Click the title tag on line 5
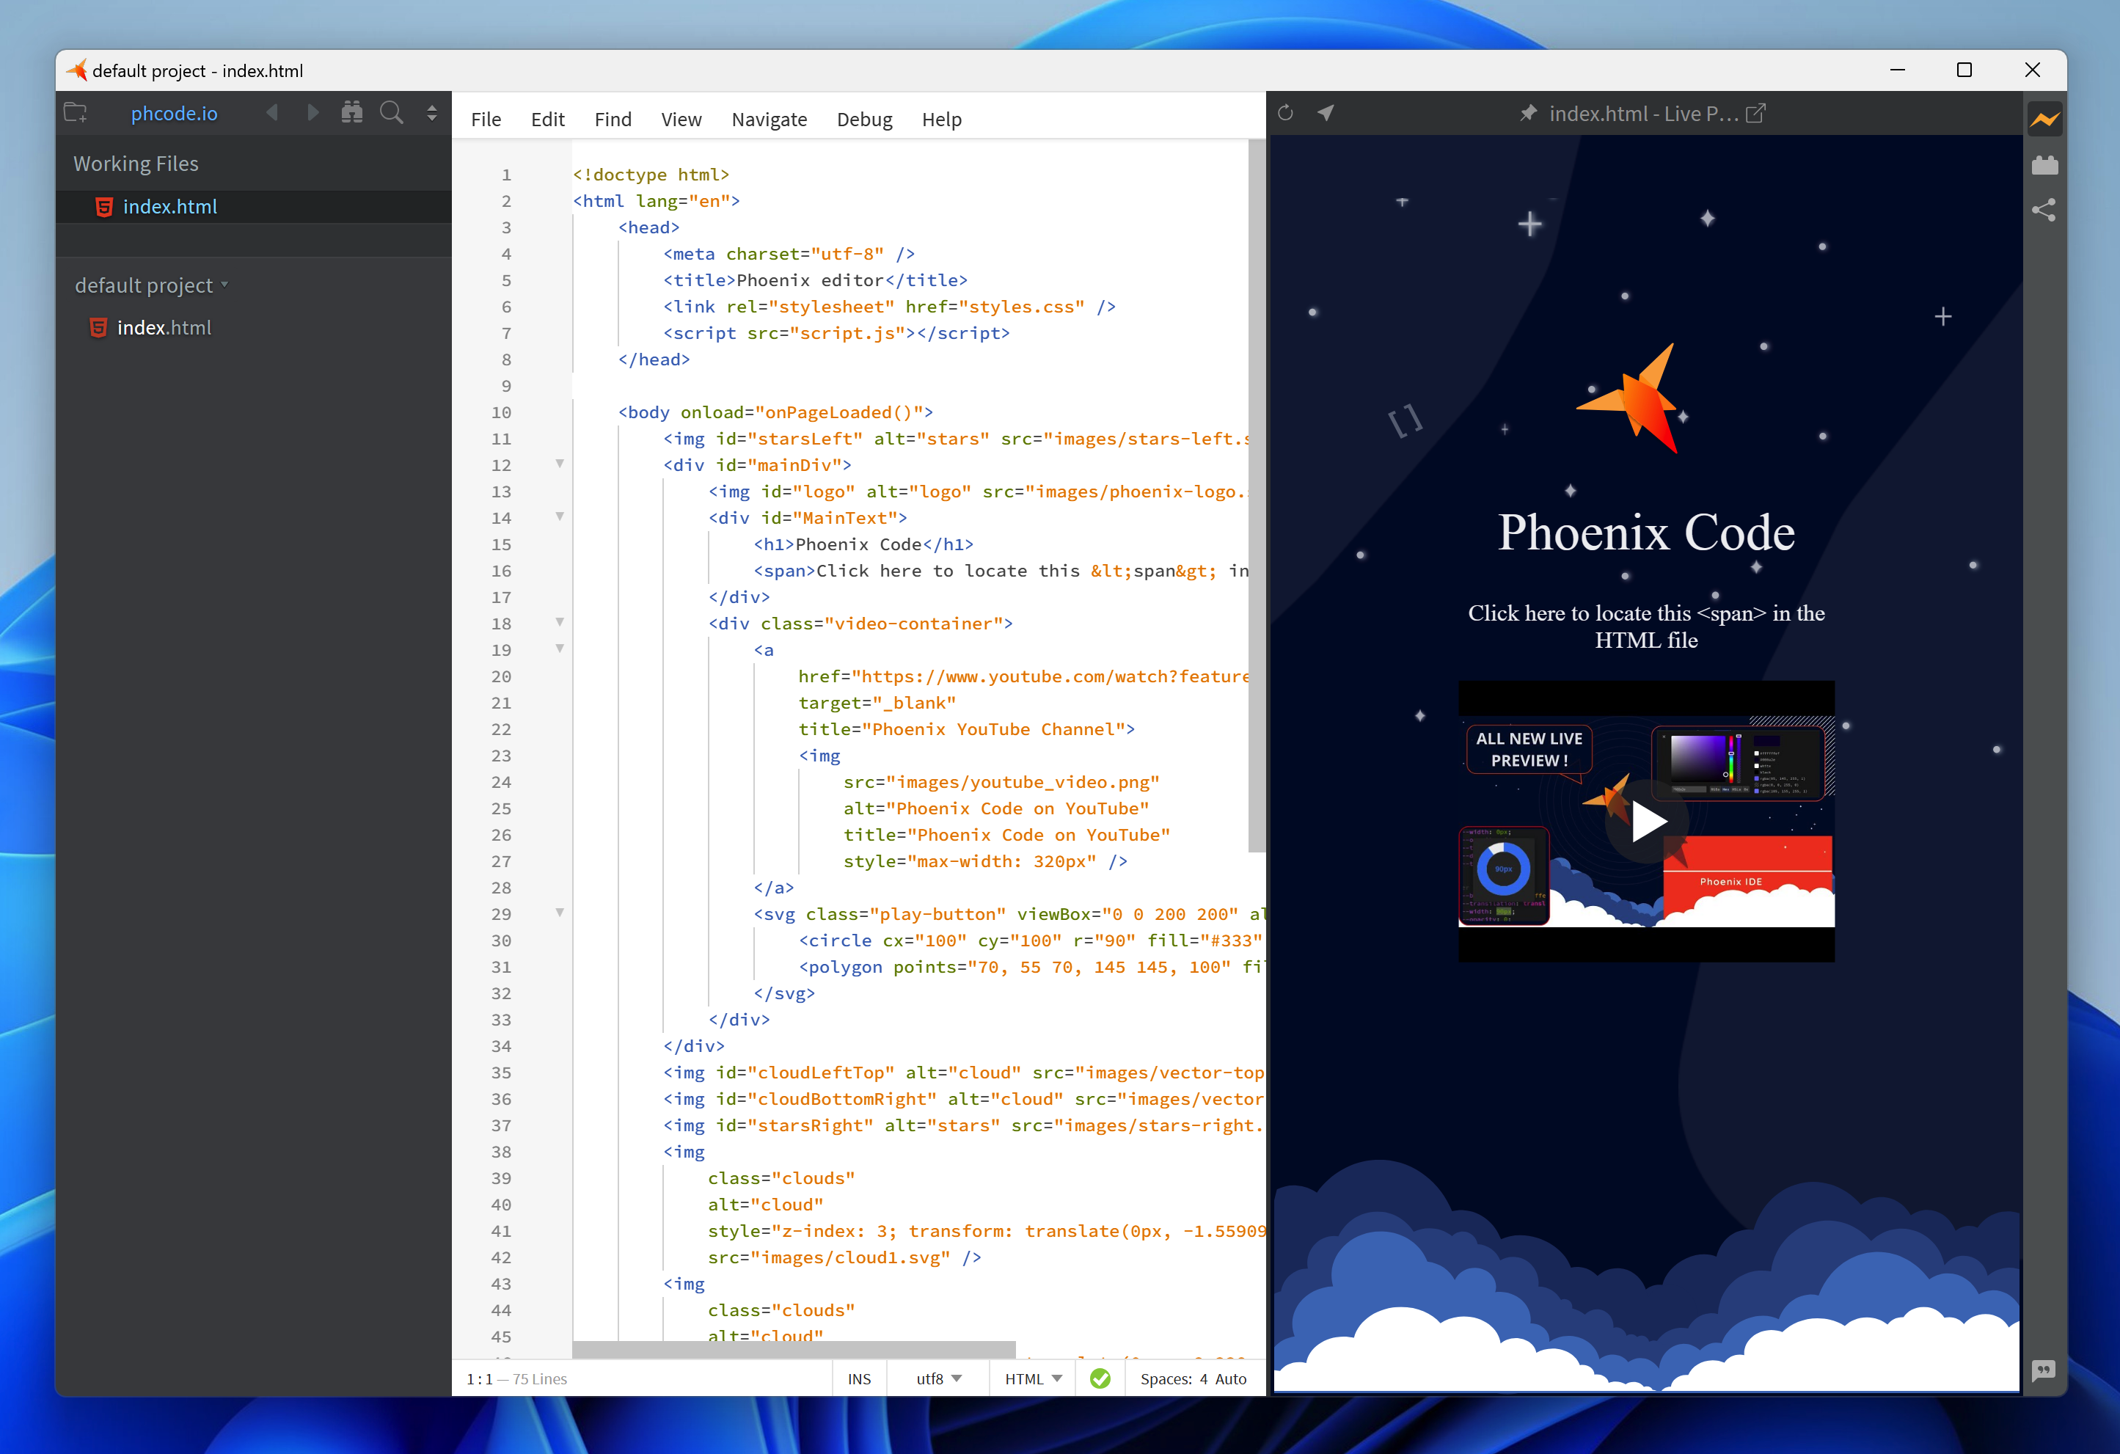The width and height of the screenshot is (2120, 1454). [x=816, y=280]
